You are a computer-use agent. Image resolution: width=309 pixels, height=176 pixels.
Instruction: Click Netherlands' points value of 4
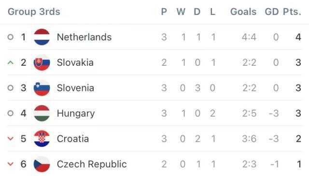coord(298,37)
